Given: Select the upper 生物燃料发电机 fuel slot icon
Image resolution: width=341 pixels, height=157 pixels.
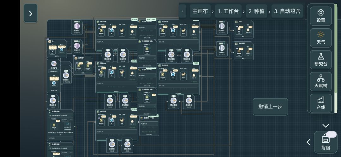Looking at the screenshot, I should tap(147, 50).
